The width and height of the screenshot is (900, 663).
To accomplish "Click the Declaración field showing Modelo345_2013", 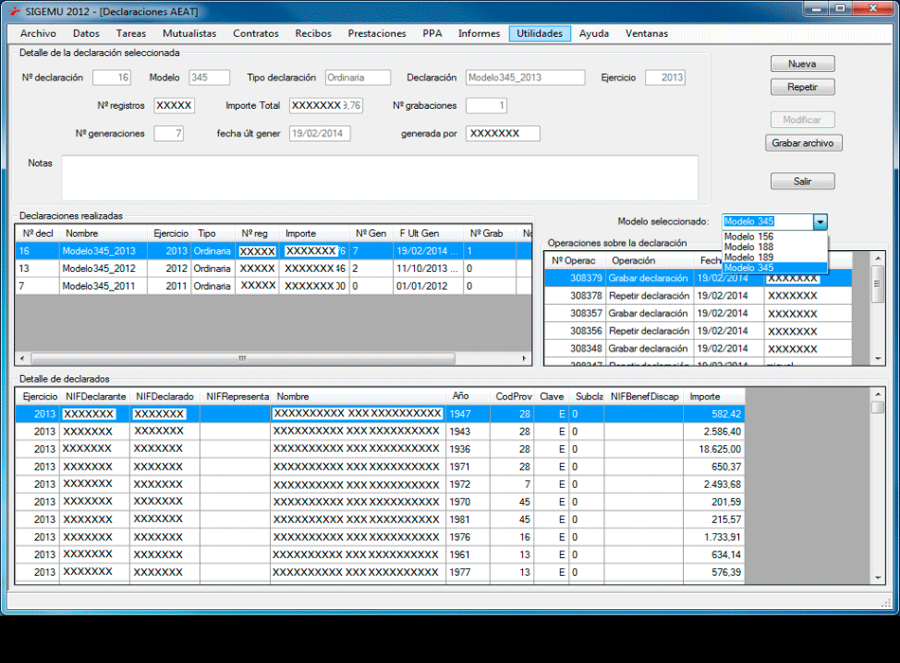I will [525, 78].
